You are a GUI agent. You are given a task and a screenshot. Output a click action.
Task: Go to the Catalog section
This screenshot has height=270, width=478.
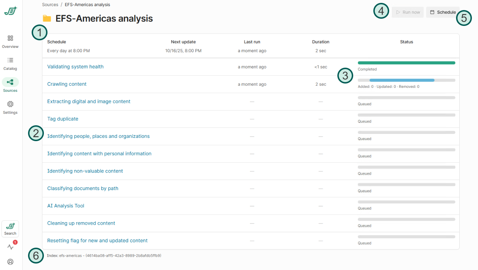click(10, 63)
